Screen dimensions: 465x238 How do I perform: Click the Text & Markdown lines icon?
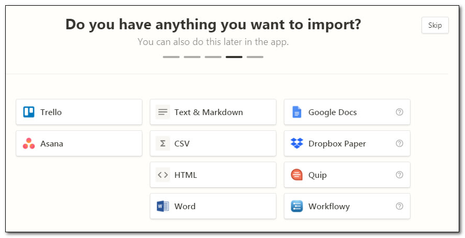pos(163,112)
